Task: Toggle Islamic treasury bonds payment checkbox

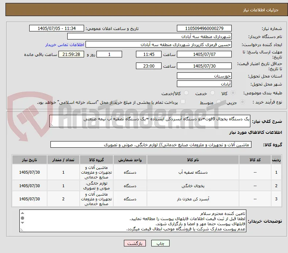Action: pos(183,102)
